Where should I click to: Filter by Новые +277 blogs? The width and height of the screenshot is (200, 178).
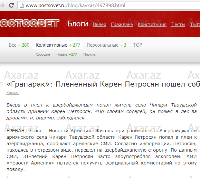click(67, 55)
